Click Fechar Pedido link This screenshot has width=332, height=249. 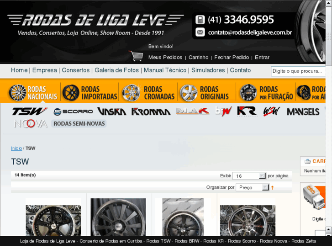232,58
